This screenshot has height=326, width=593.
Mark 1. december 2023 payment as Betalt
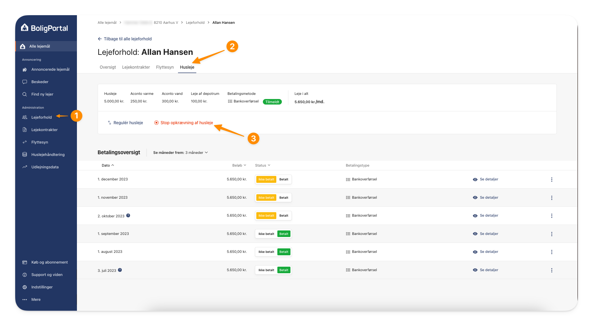click(x=284, y=179)
